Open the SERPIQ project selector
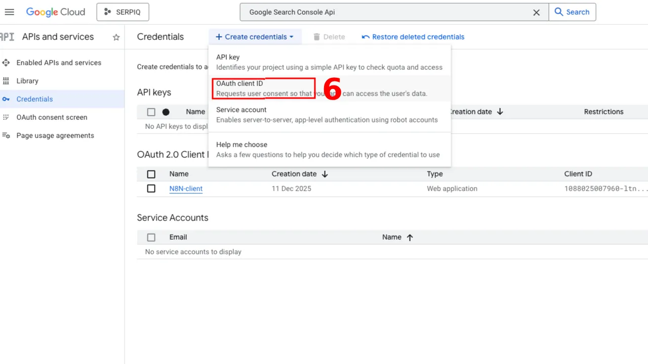Screen dimensions: 648x364 tap(123, 12)
